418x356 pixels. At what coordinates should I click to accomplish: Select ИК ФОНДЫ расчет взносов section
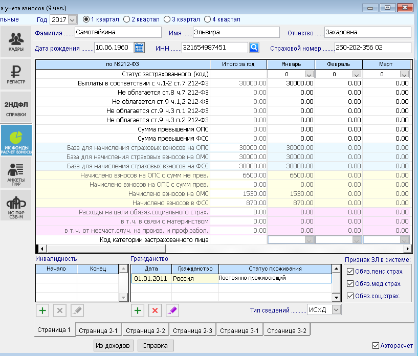click(x=16, y=140)
